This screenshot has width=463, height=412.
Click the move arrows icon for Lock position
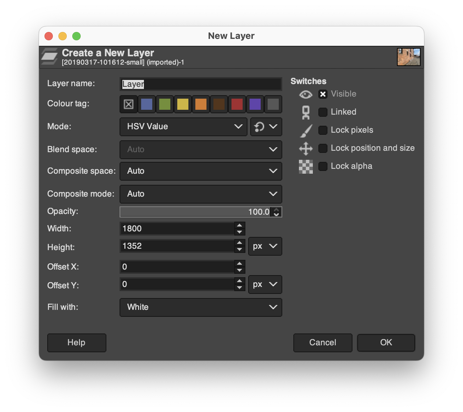[306, 148]
